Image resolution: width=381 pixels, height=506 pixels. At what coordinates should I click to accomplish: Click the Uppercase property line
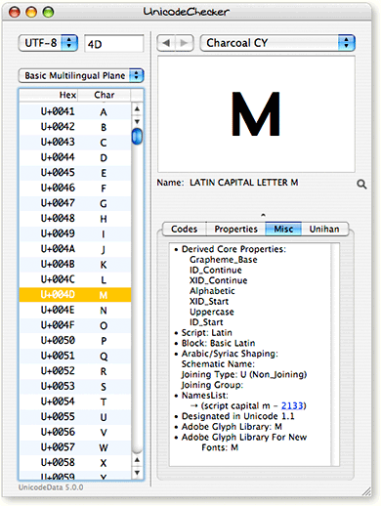coord(212,312)
